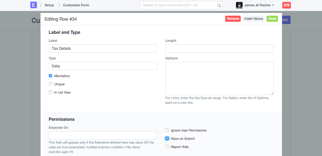
Task: Click James Al Pacino's avatar picture
Action: tap(239, 5)
